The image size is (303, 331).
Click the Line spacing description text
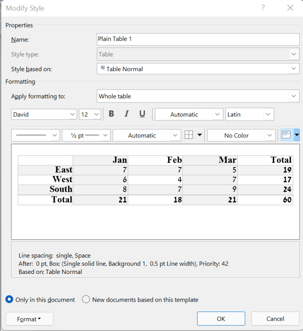[x=54, y=256]
